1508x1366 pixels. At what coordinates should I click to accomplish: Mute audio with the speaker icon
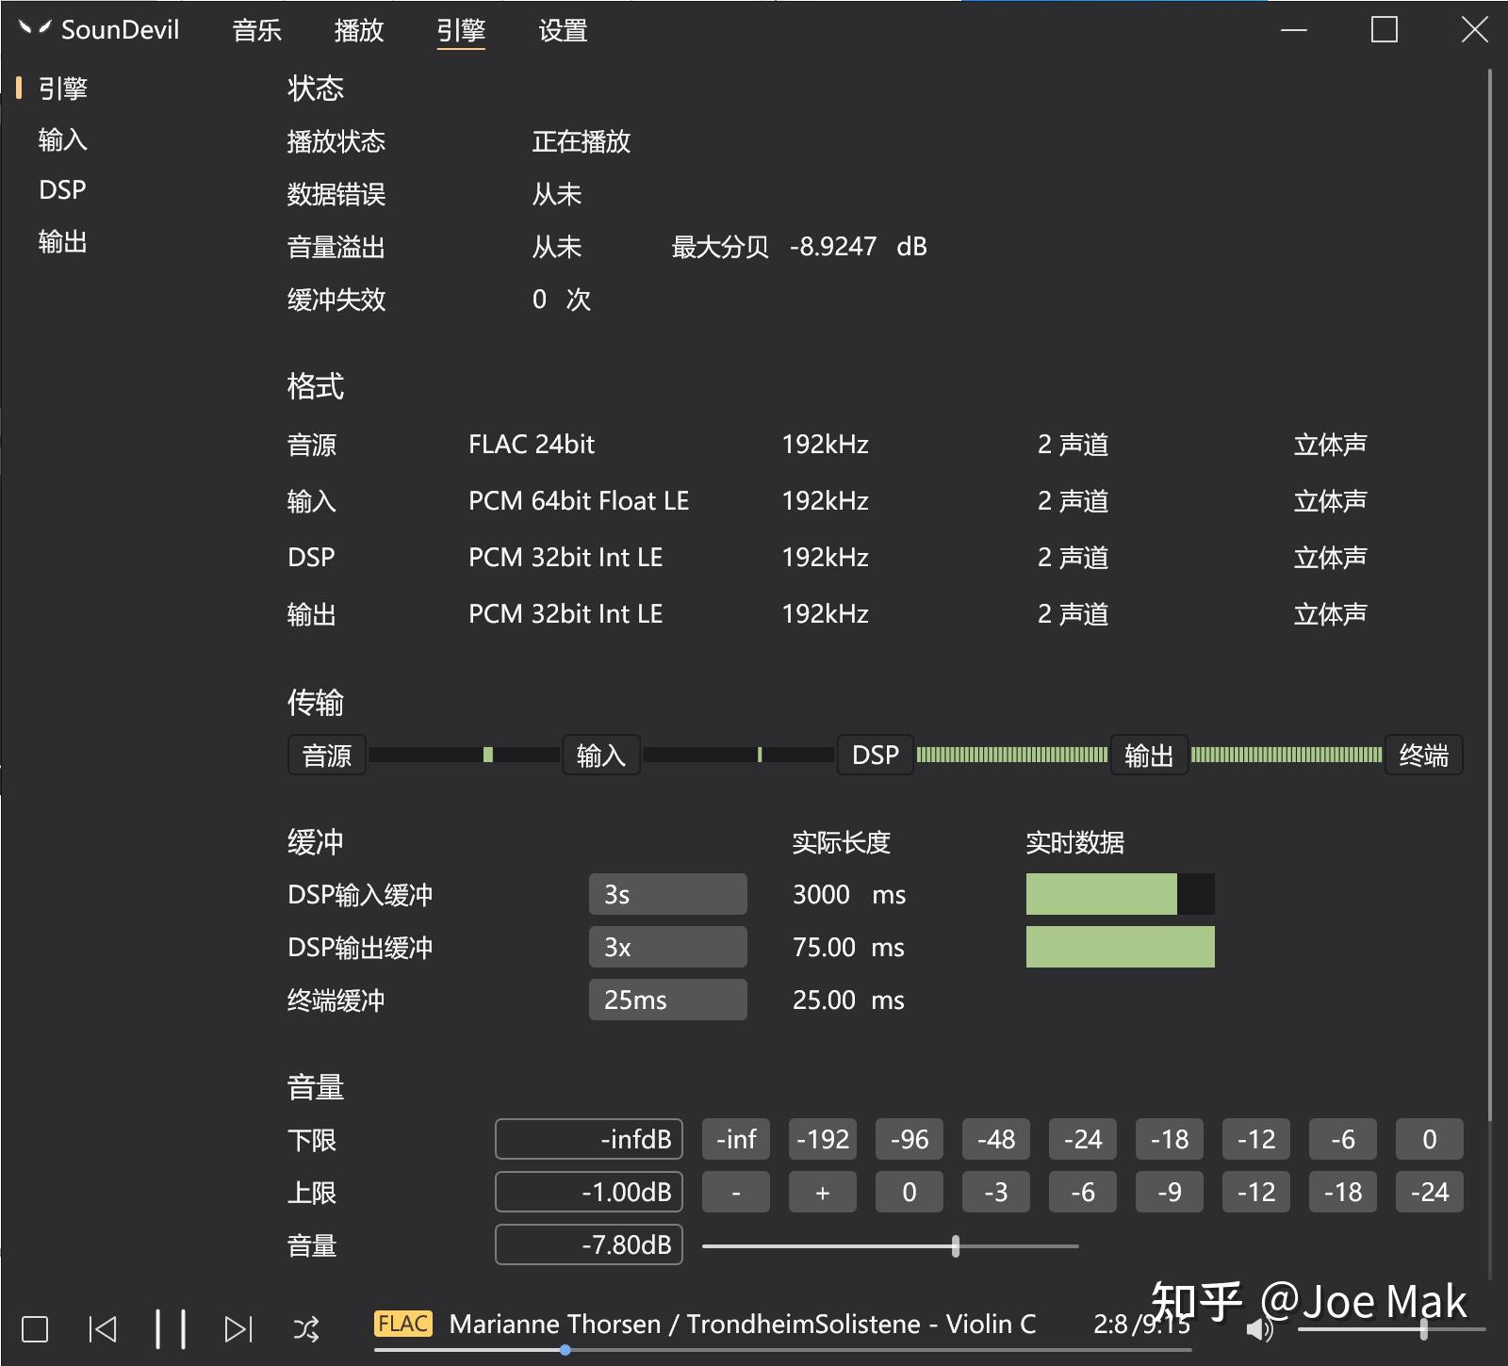1260,1329
